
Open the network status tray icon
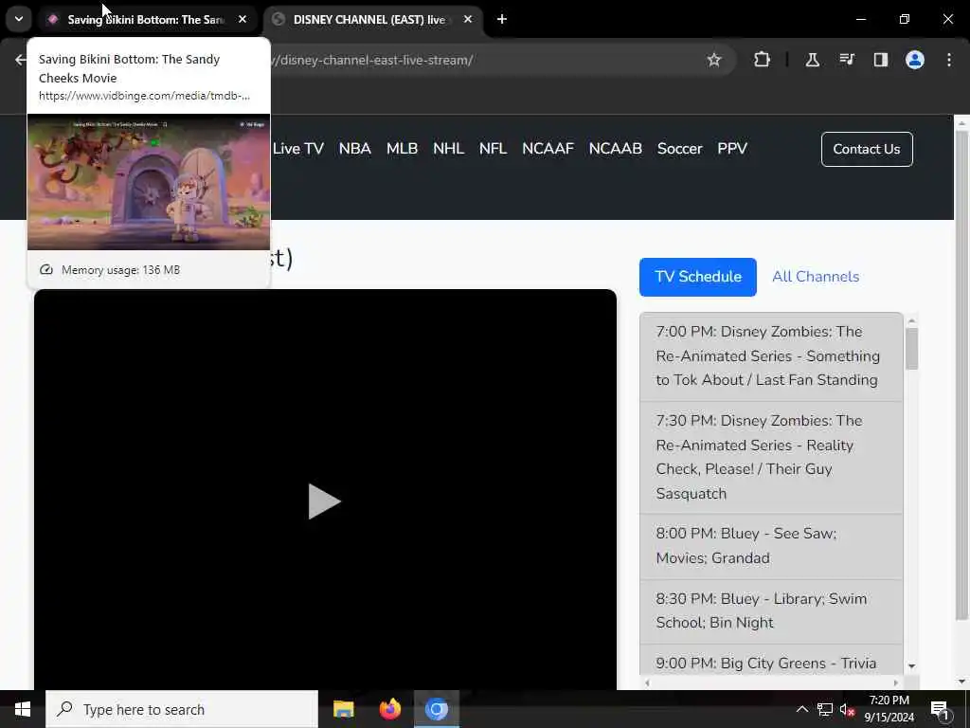(x=825, y=709)
